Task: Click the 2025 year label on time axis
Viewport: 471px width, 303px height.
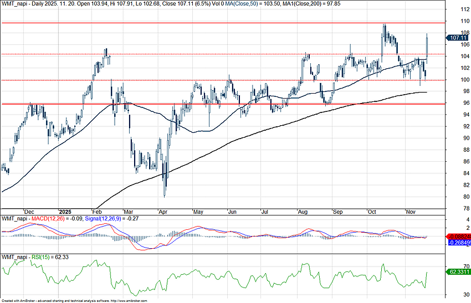Action: (x=65, y=212)
